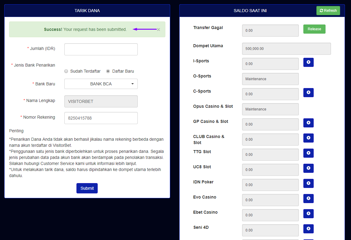Click the Jenis Bank Penarikan label
This screenshot has width=351, height=240.
[x=35, y=65]
